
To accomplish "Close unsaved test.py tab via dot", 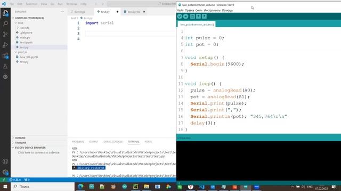I will [x=117, y=12].
